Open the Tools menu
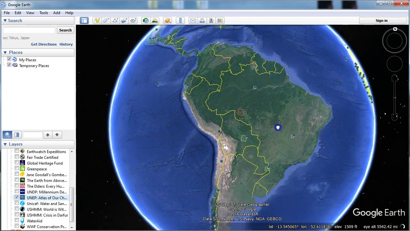 click(x=44, y=13)
